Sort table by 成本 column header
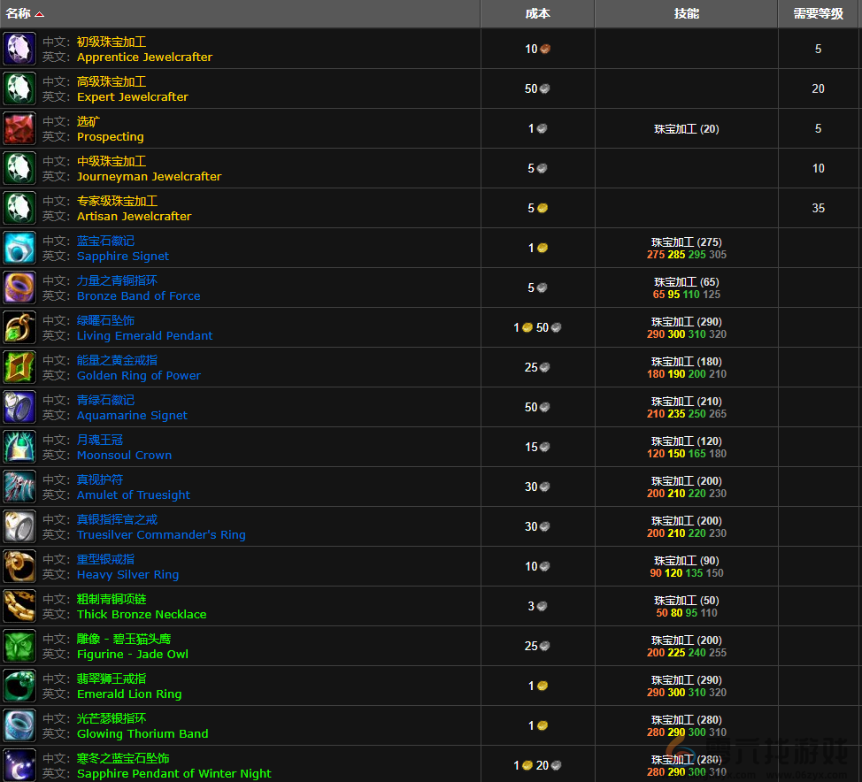Screen dimensions: 862x782 coord(537,13)
